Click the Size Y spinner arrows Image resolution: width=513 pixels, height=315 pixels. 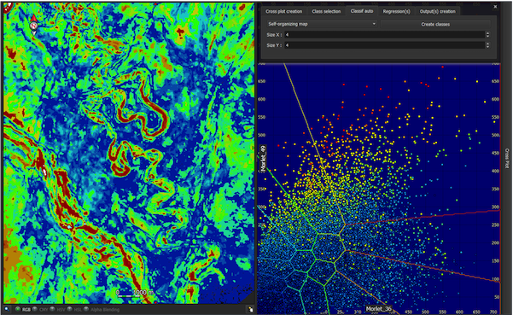(x=487, y=45)
